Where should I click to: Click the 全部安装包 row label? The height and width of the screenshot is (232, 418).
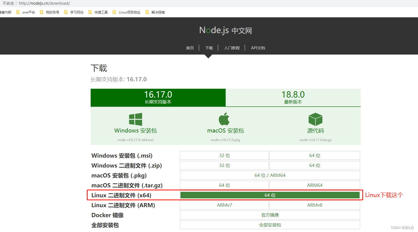[105, 225]
